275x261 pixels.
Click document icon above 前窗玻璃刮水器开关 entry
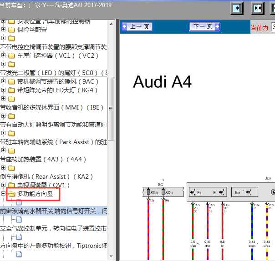[x=19, y=202]
